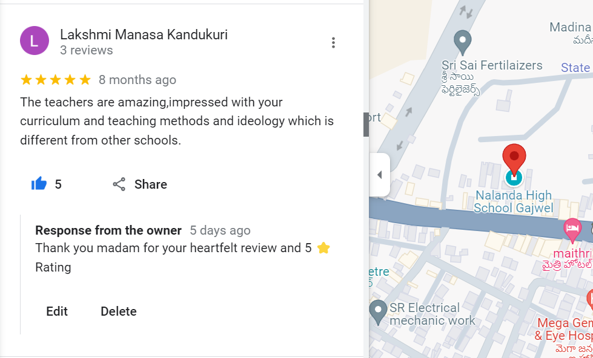
Task: Click the red Nalanda High School map pin
Action: [x=514, y=157]
